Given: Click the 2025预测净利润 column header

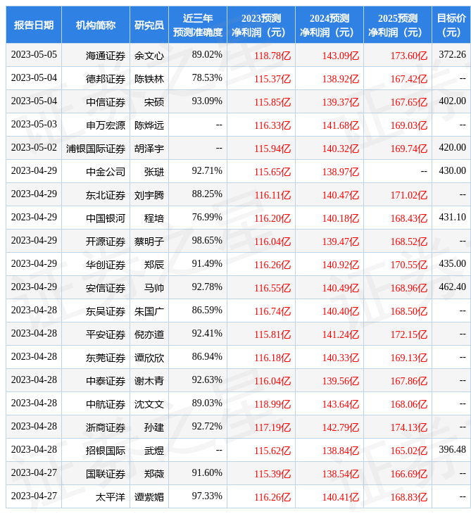Looking at the screenshot, I should click(x=398, y=25).
